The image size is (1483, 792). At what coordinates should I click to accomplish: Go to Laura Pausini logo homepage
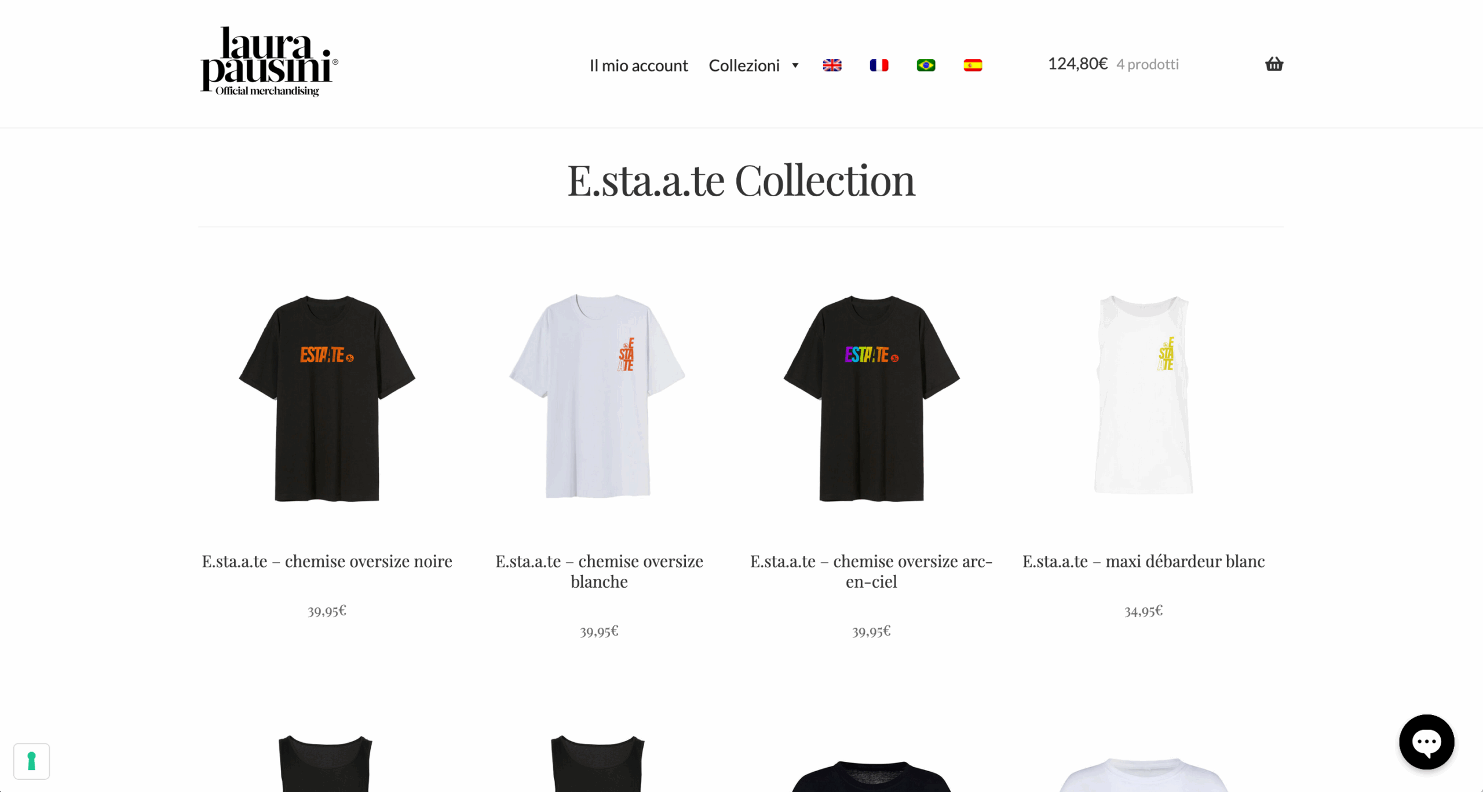(269, 61)
